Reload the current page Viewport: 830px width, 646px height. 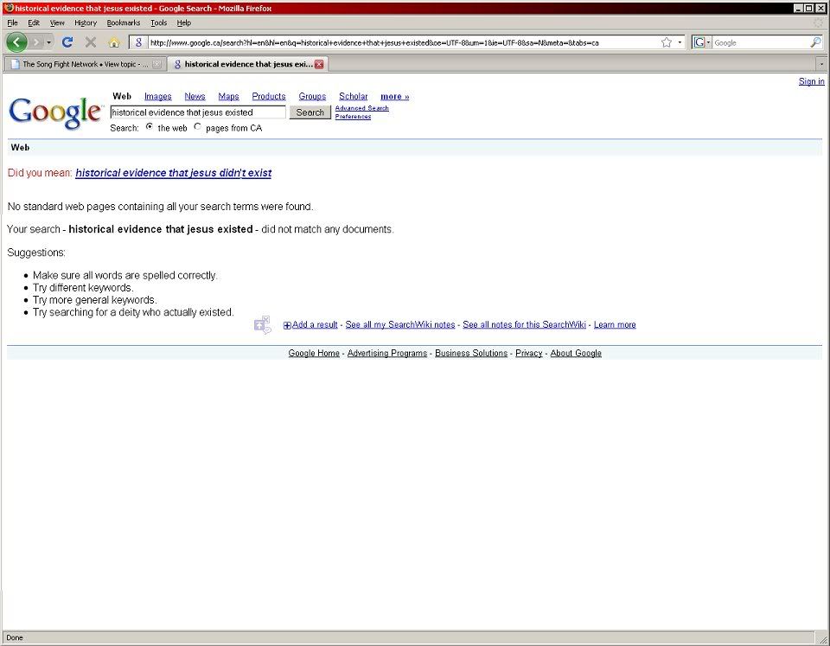click(x=67, y=42)
